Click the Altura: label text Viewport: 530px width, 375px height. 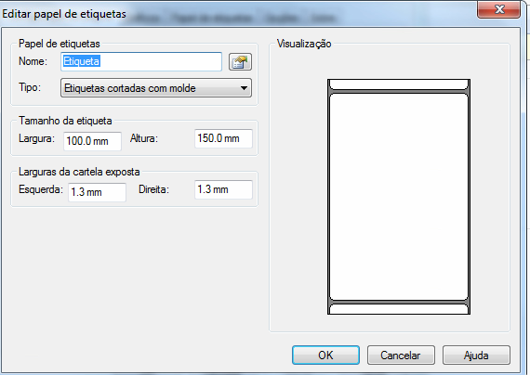144,138
